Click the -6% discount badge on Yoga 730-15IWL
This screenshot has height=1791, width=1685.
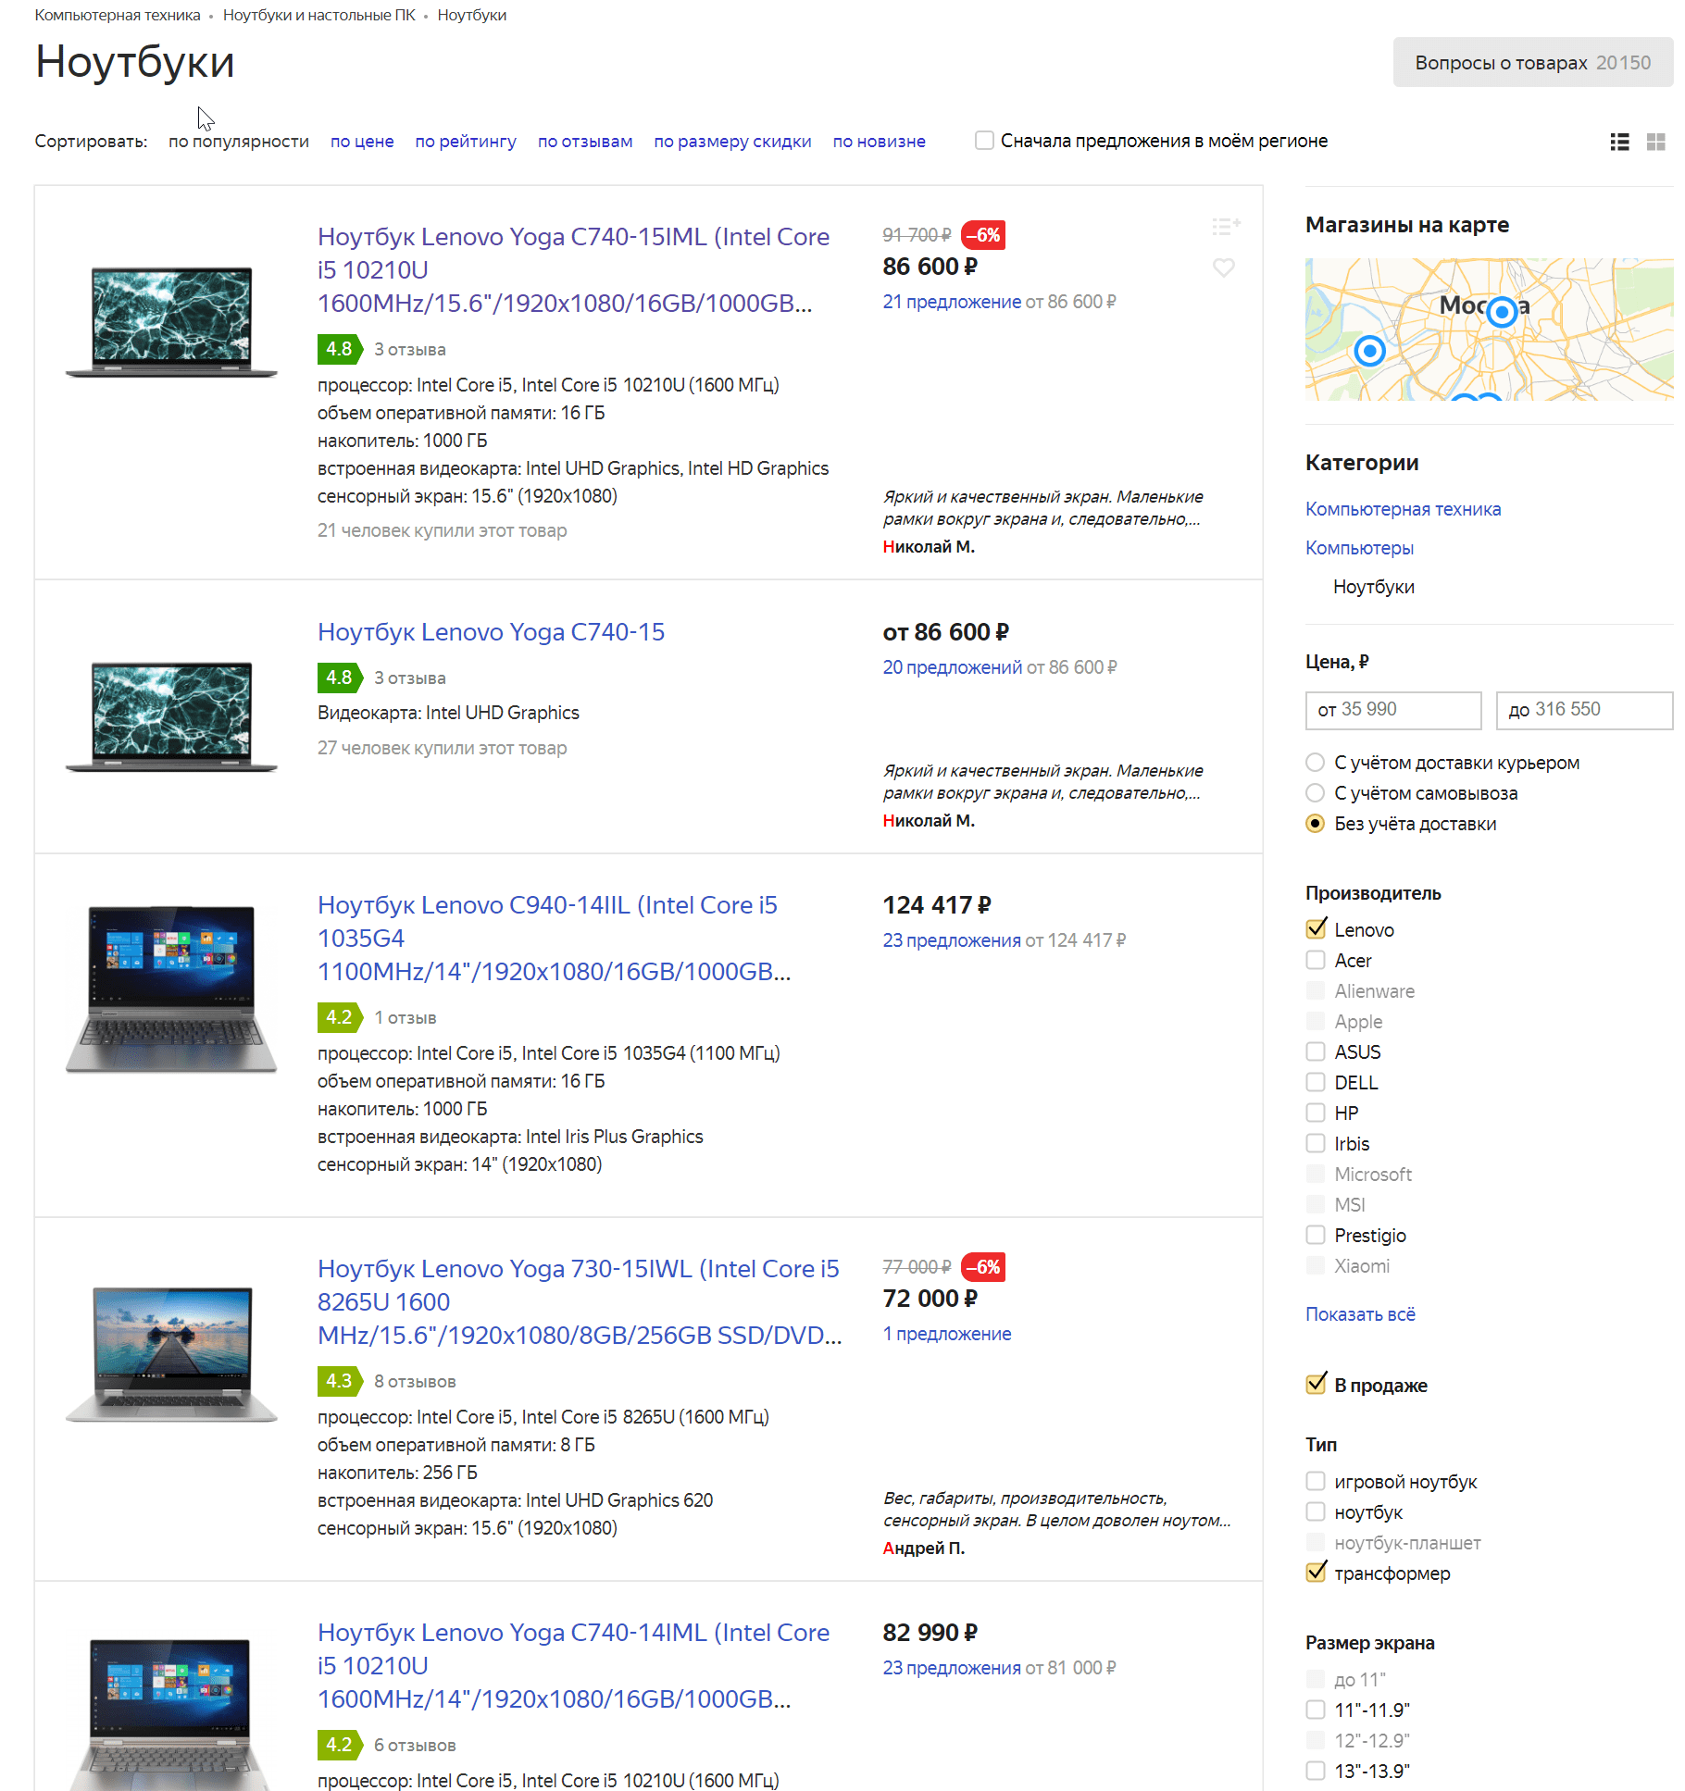(983, 1266)
